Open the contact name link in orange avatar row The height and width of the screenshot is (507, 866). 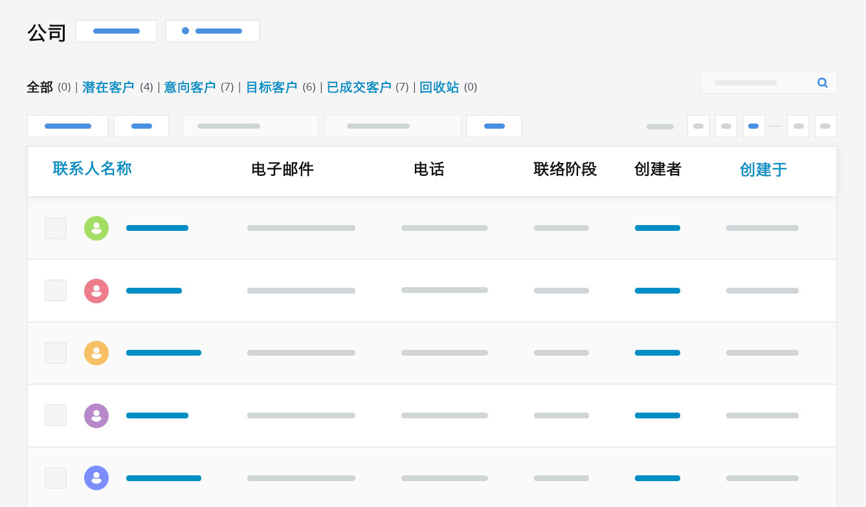(164, 353)
